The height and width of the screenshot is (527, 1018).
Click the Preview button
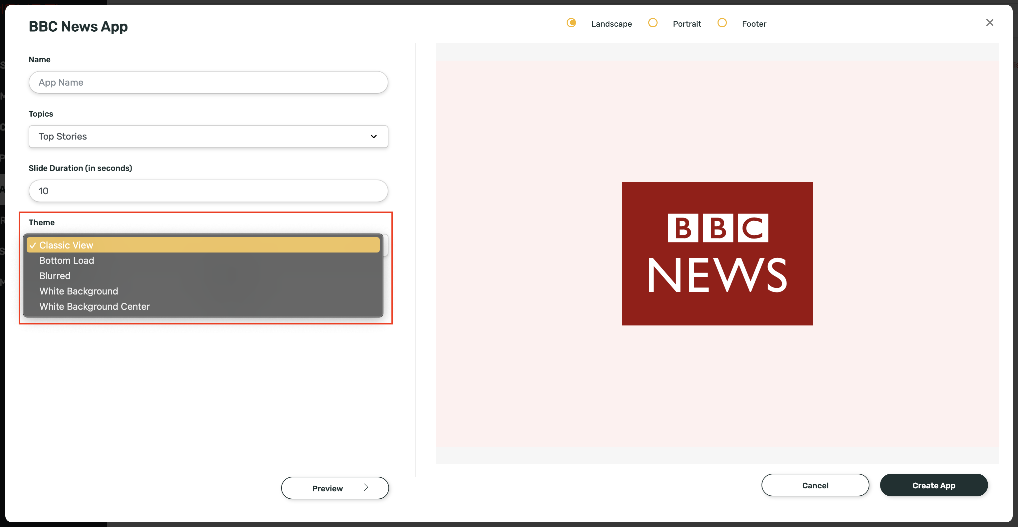point(335,488)
